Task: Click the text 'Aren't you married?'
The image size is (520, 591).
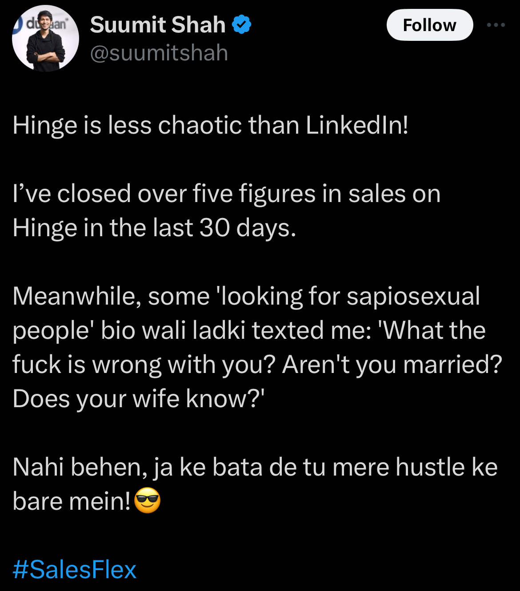Action: click(392, 365)
